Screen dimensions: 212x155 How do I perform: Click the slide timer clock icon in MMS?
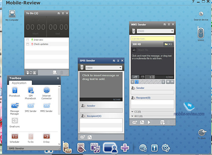(143, 77)
